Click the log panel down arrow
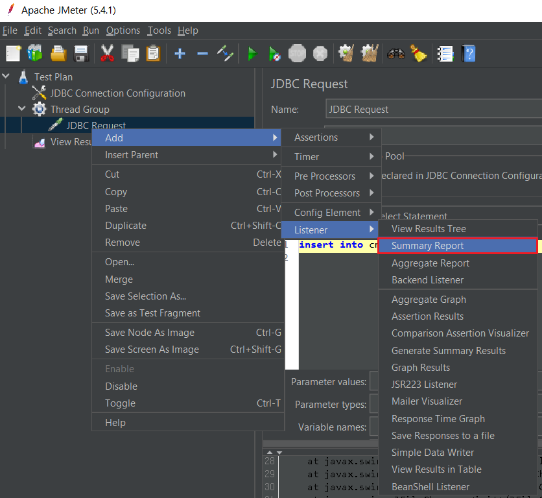 coord(279,453)
